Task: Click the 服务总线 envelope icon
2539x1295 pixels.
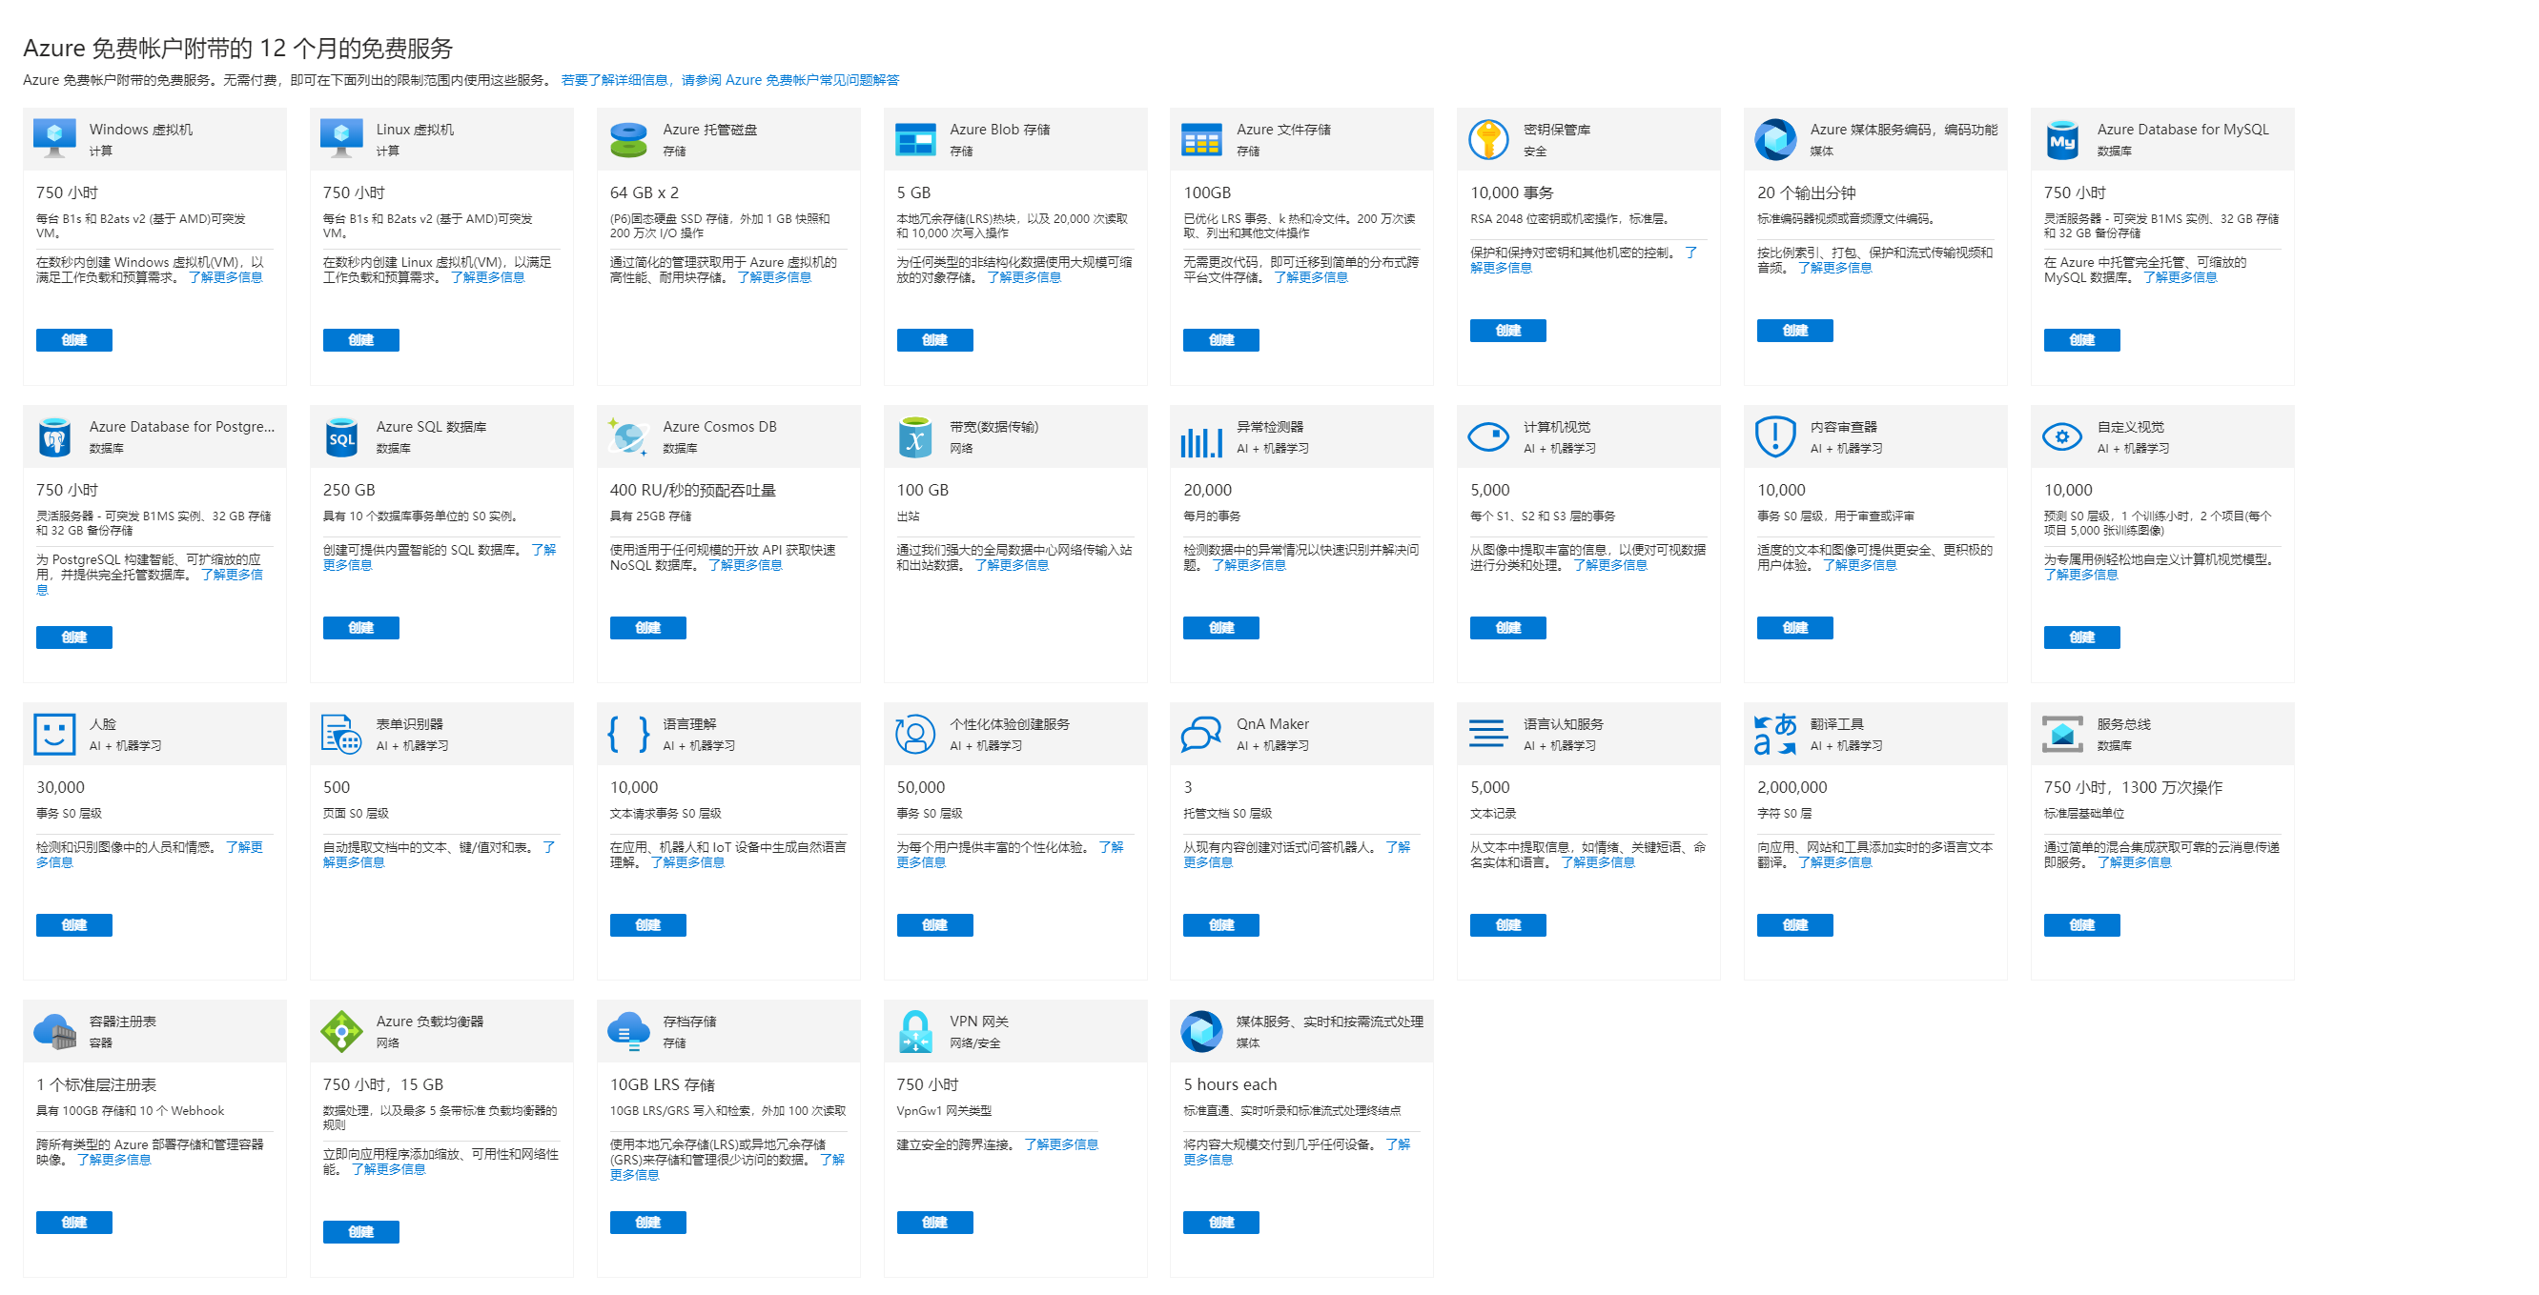Action: (x=2062, y=734)
